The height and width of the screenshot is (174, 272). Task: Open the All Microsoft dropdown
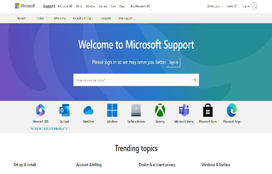tap(215, 6)
